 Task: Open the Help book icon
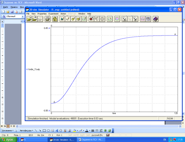(156, 19)
